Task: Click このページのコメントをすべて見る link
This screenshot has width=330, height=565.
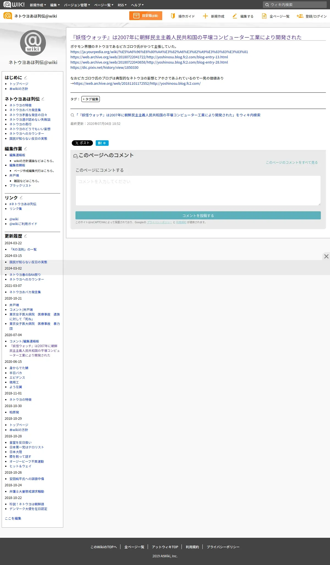Action: click(x=292, y=162)
